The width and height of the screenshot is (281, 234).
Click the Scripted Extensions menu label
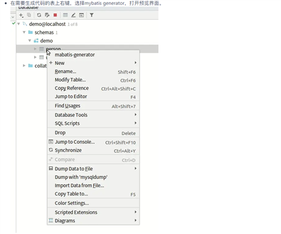pos(76,212)
